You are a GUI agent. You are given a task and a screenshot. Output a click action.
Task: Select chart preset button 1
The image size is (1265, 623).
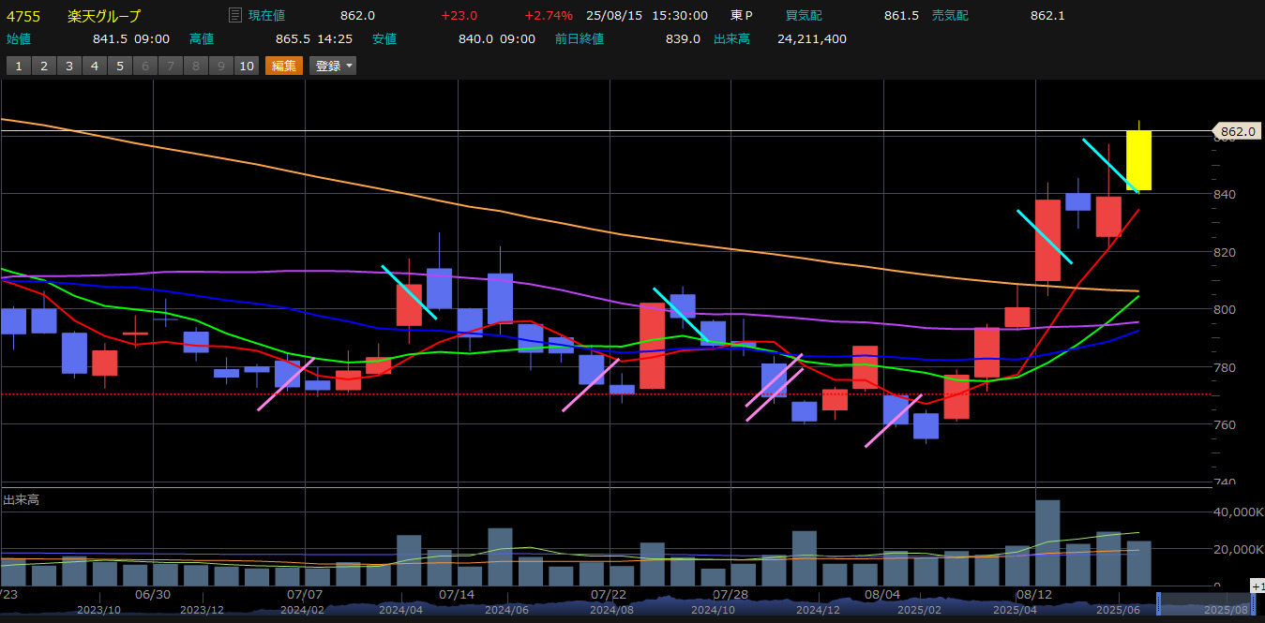click(x=19, y=66)
